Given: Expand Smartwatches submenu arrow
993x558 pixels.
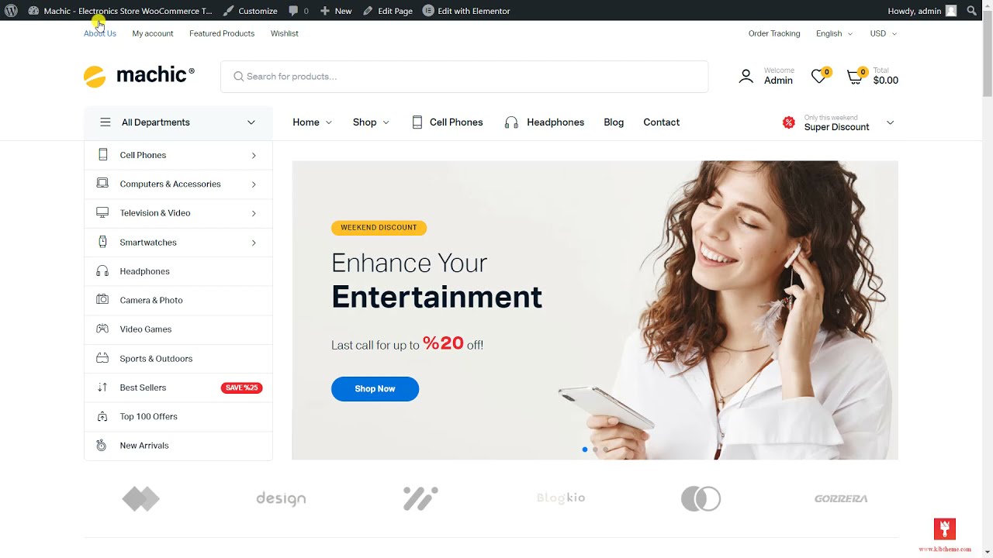Looking at the screenshot, I should coord(254,243).
